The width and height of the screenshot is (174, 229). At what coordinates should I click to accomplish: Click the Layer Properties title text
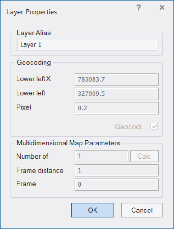(32, 12)
